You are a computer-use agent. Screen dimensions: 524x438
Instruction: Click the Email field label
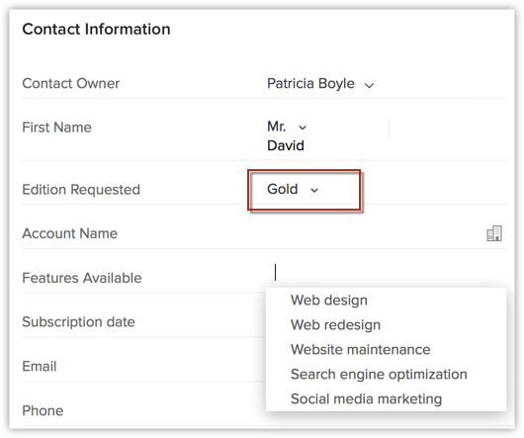pos(40,366)
